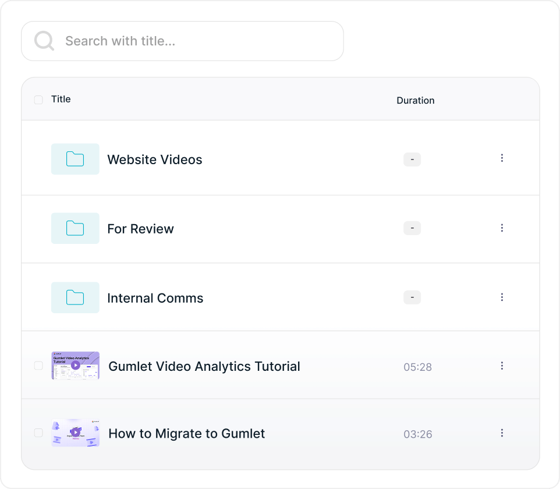This screenshot has height=489, width=560.
Task: Click the Title column header
Action: coord(61,99)
